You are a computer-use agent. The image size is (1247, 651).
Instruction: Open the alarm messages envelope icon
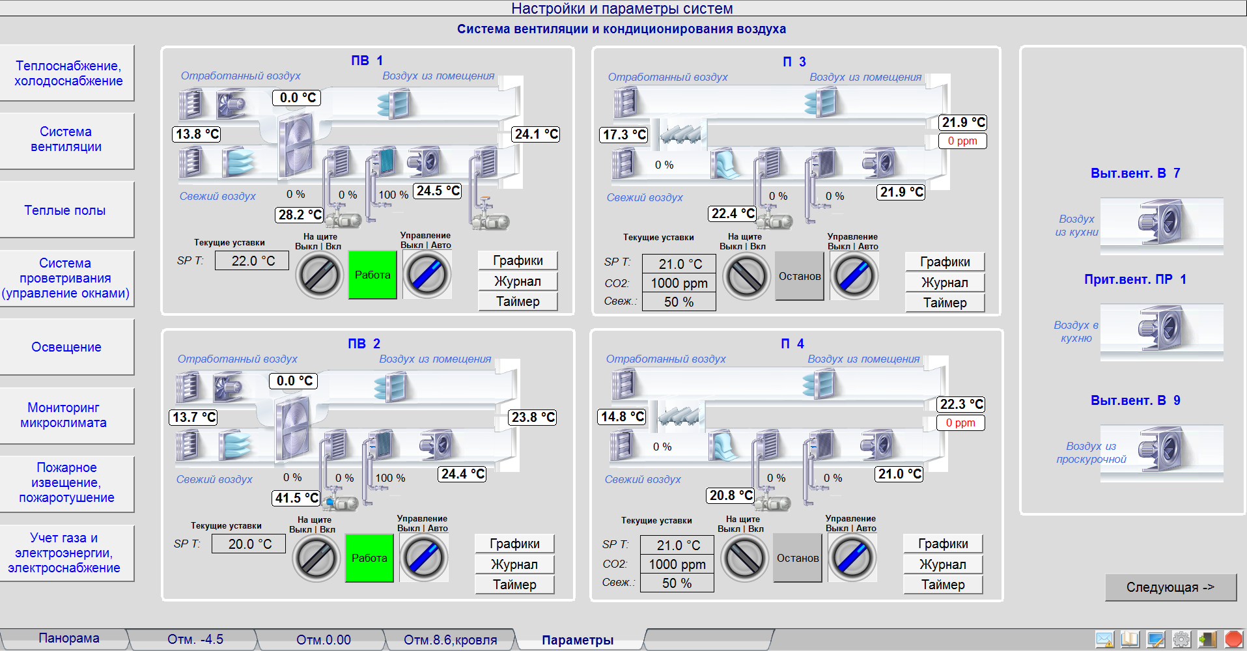click(x=1104, y=639)
